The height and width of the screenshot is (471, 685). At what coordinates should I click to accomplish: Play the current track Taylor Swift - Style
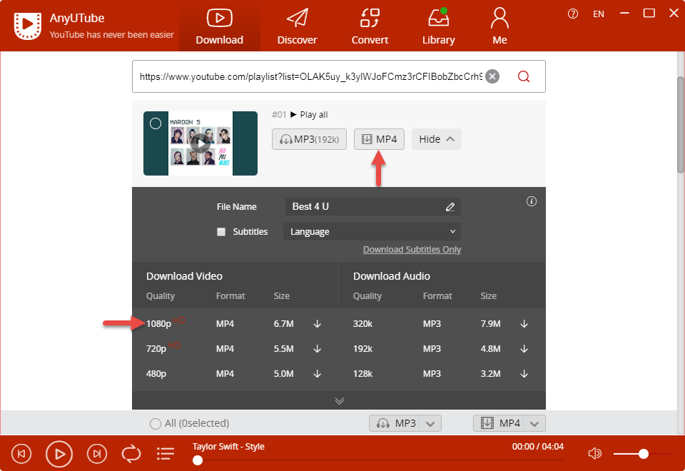tap(59, 454)
